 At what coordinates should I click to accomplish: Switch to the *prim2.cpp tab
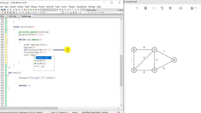point(26,16)
